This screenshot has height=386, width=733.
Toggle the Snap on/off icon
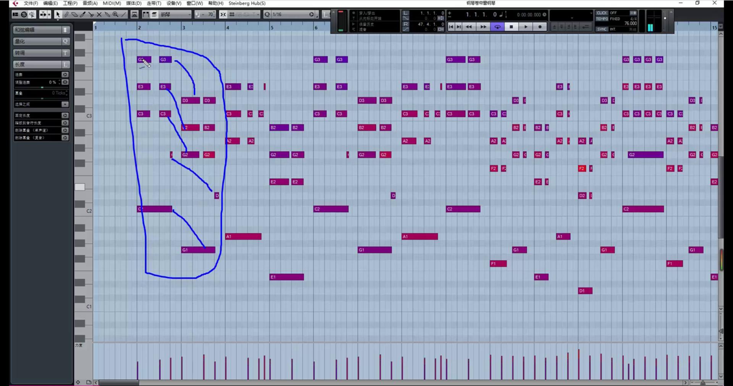point(223,14)
